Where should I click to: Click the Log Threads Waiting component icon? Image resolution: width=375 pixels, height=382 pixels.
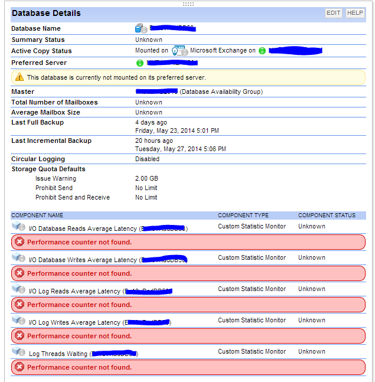[x=18, y=351]
